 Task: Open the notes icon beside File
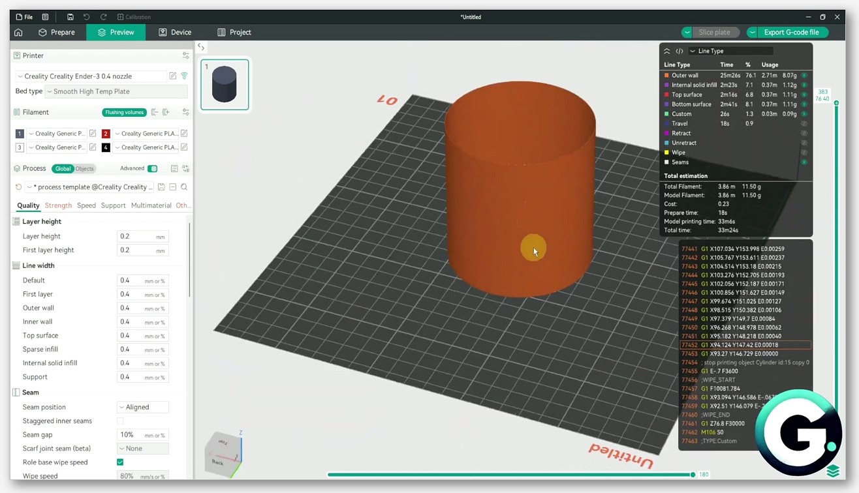pyautogui.click(x=45, y=17)
